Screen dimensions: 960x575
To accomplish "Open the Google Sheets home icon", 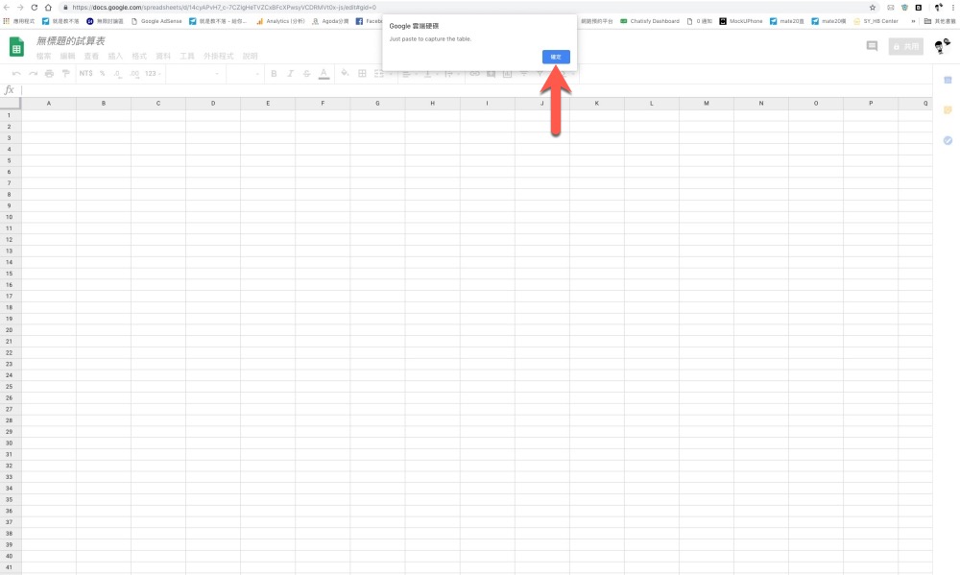I will pos(16,47).
